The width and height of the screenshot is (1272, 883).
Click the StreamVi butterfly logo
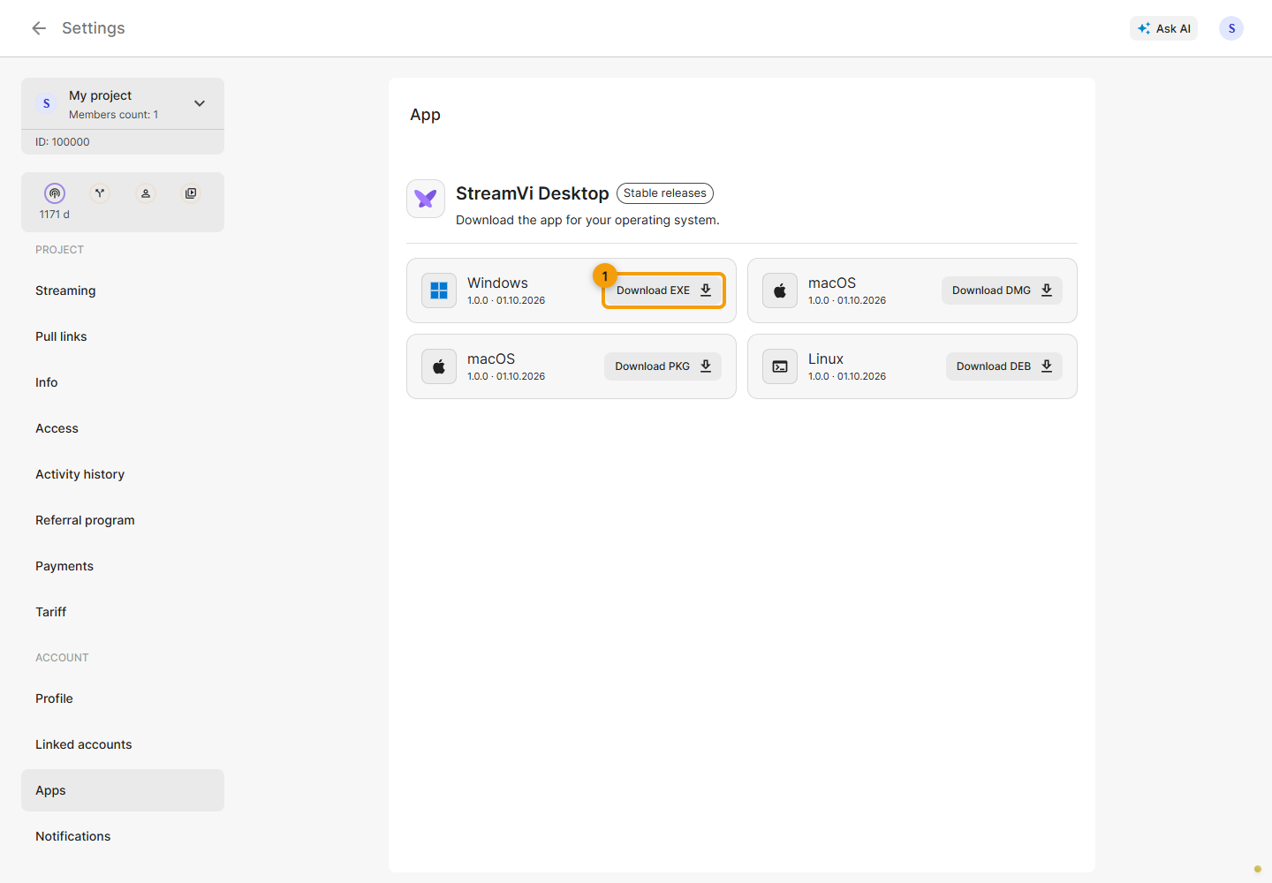click(x=426, y=199)
